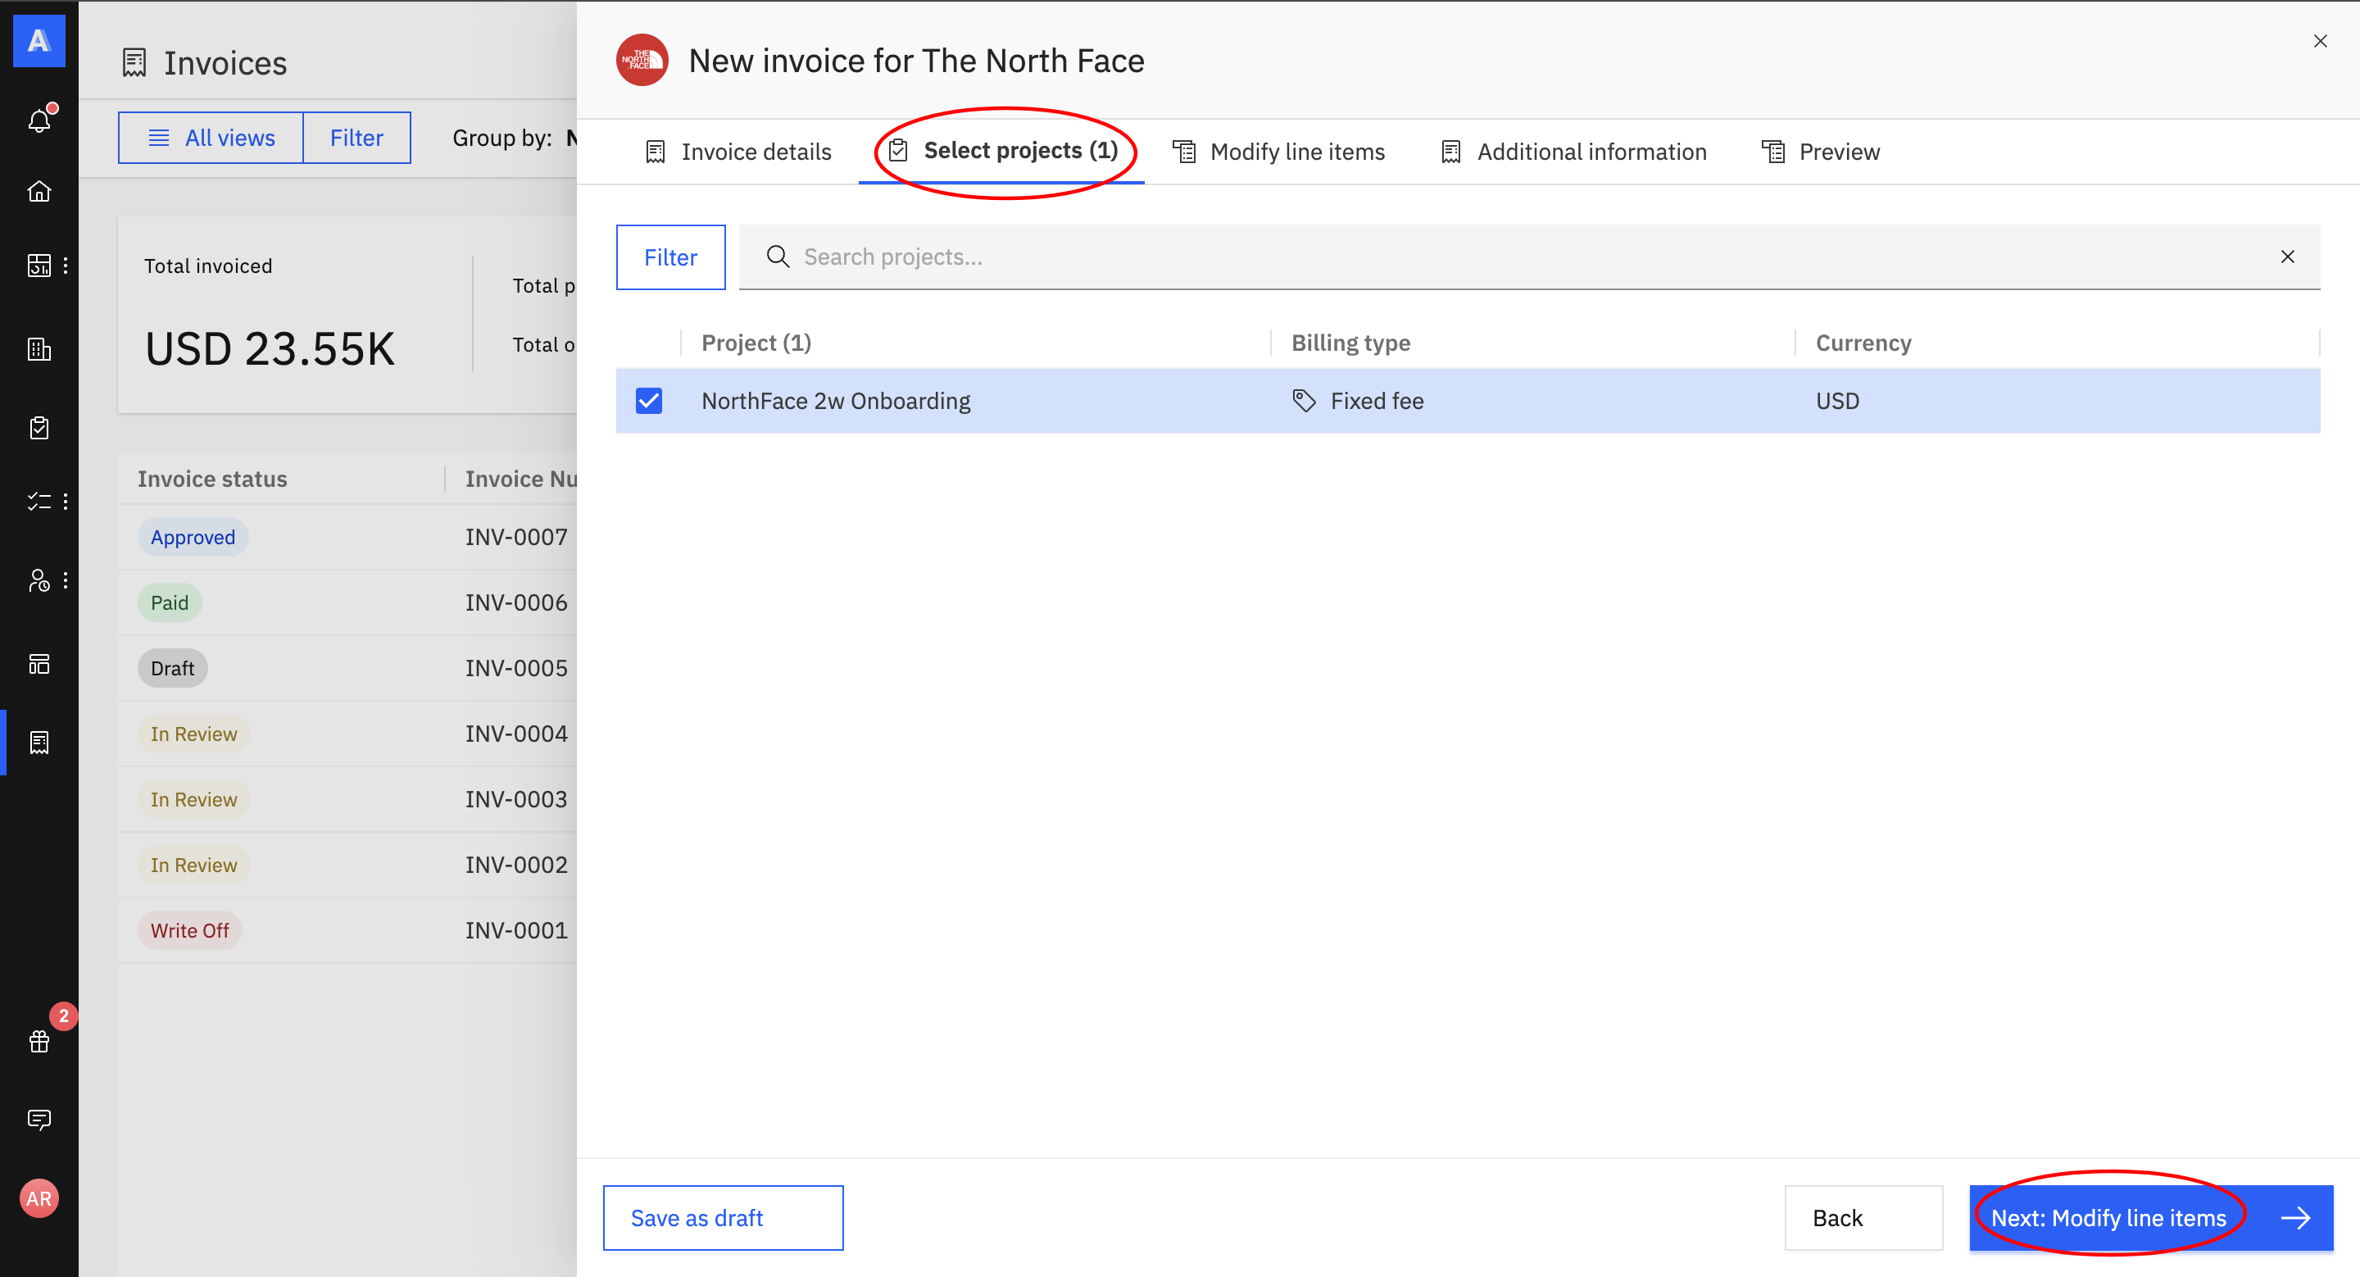Expand the dashboard icon's three-dot menu
The width and height of the screenshot is (2360, 1277).
click(x=65, y=266)
